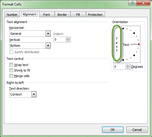The height and width of the screenshot is (137, 152).
Task: Click inside the Degrees input field
Action: click(x=119, y=67)
